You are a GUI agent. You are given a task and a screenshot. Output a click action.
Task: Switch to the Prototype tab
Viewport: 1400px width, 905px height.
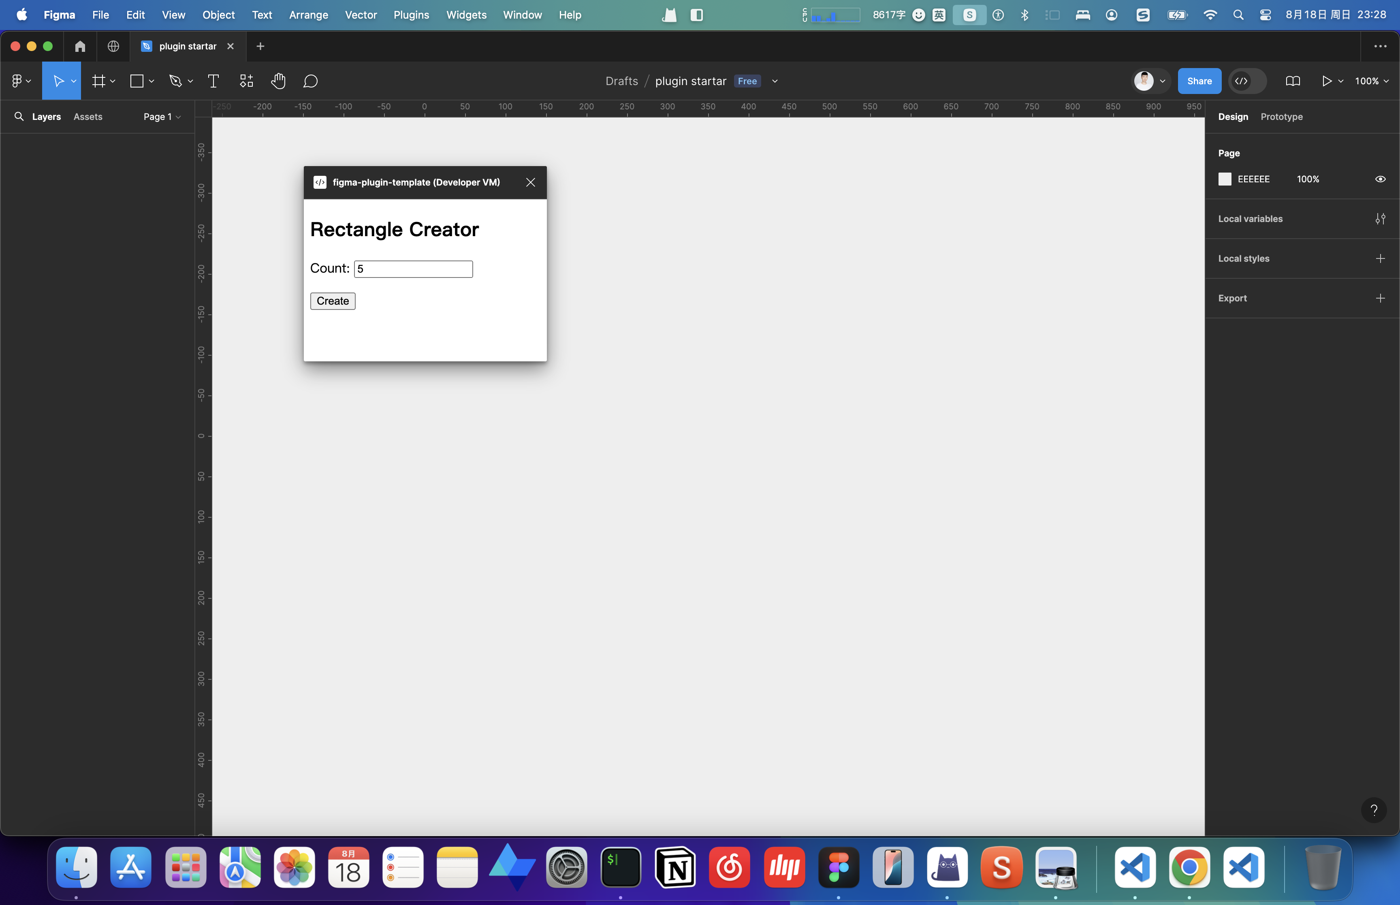1281,116
